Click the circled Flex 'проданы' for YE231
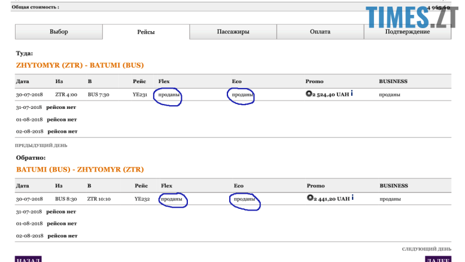The width and height of the screenshot is (465, 262). 169,95
